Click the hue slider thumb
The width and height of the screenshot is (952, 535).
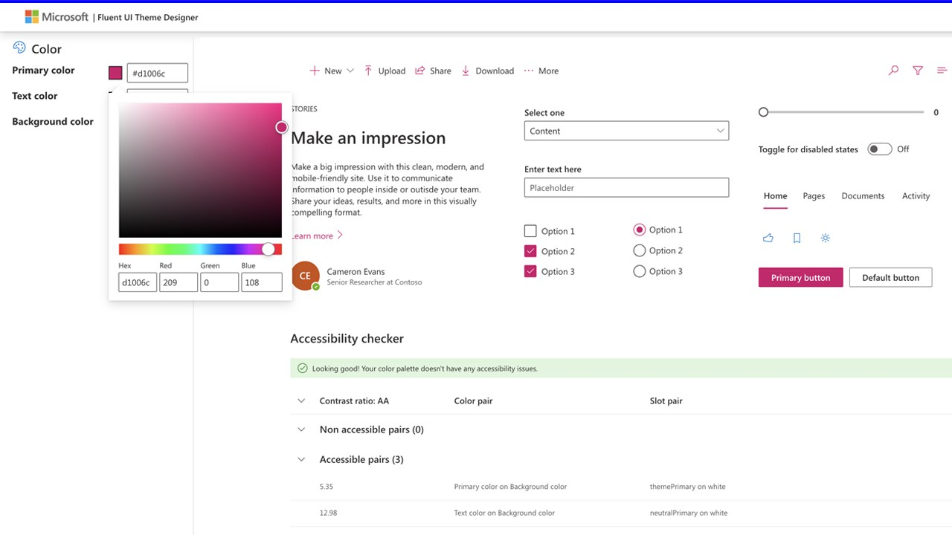pos(268,249)
